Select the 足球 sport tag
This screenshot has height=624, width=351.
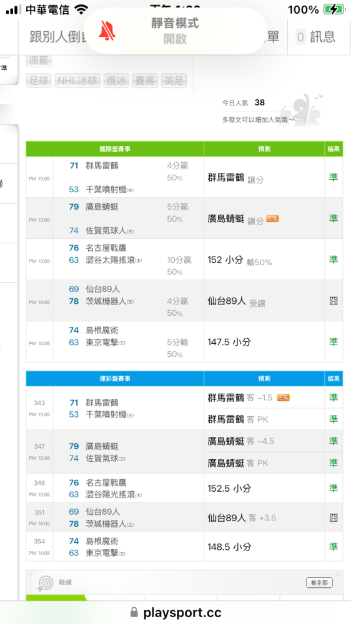click(39, 80)
